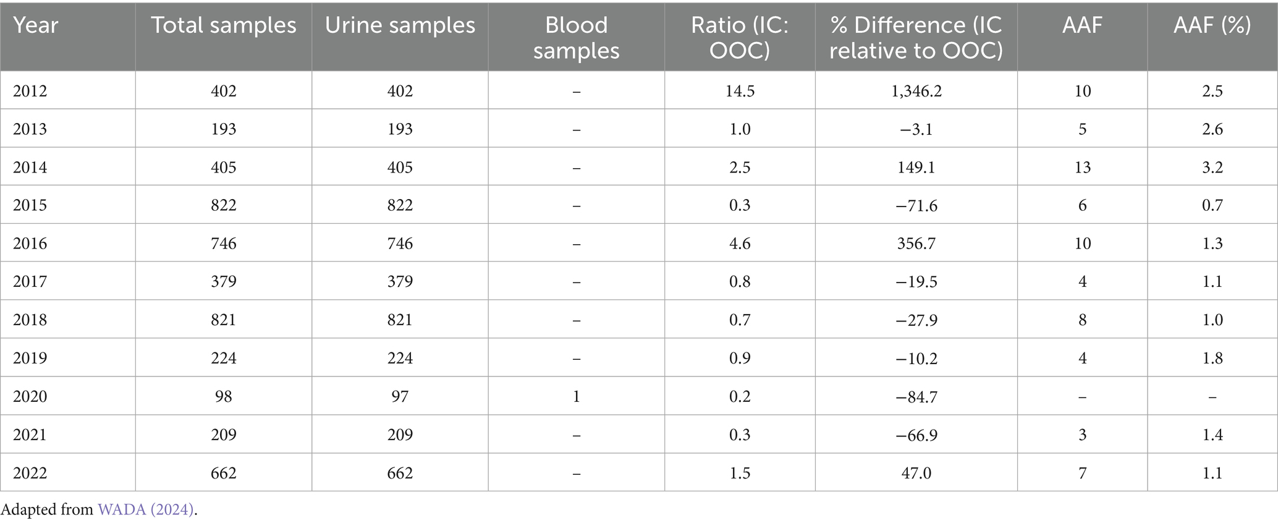Click the 3.2 AAF percentage cell
The width and height of the screenshot is (1278, 523).
tap(1212, 168)
